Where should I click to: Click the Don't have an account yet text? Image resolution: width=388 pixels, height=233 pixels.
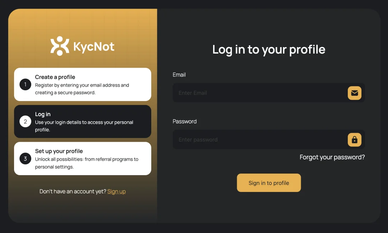point(73,191)
